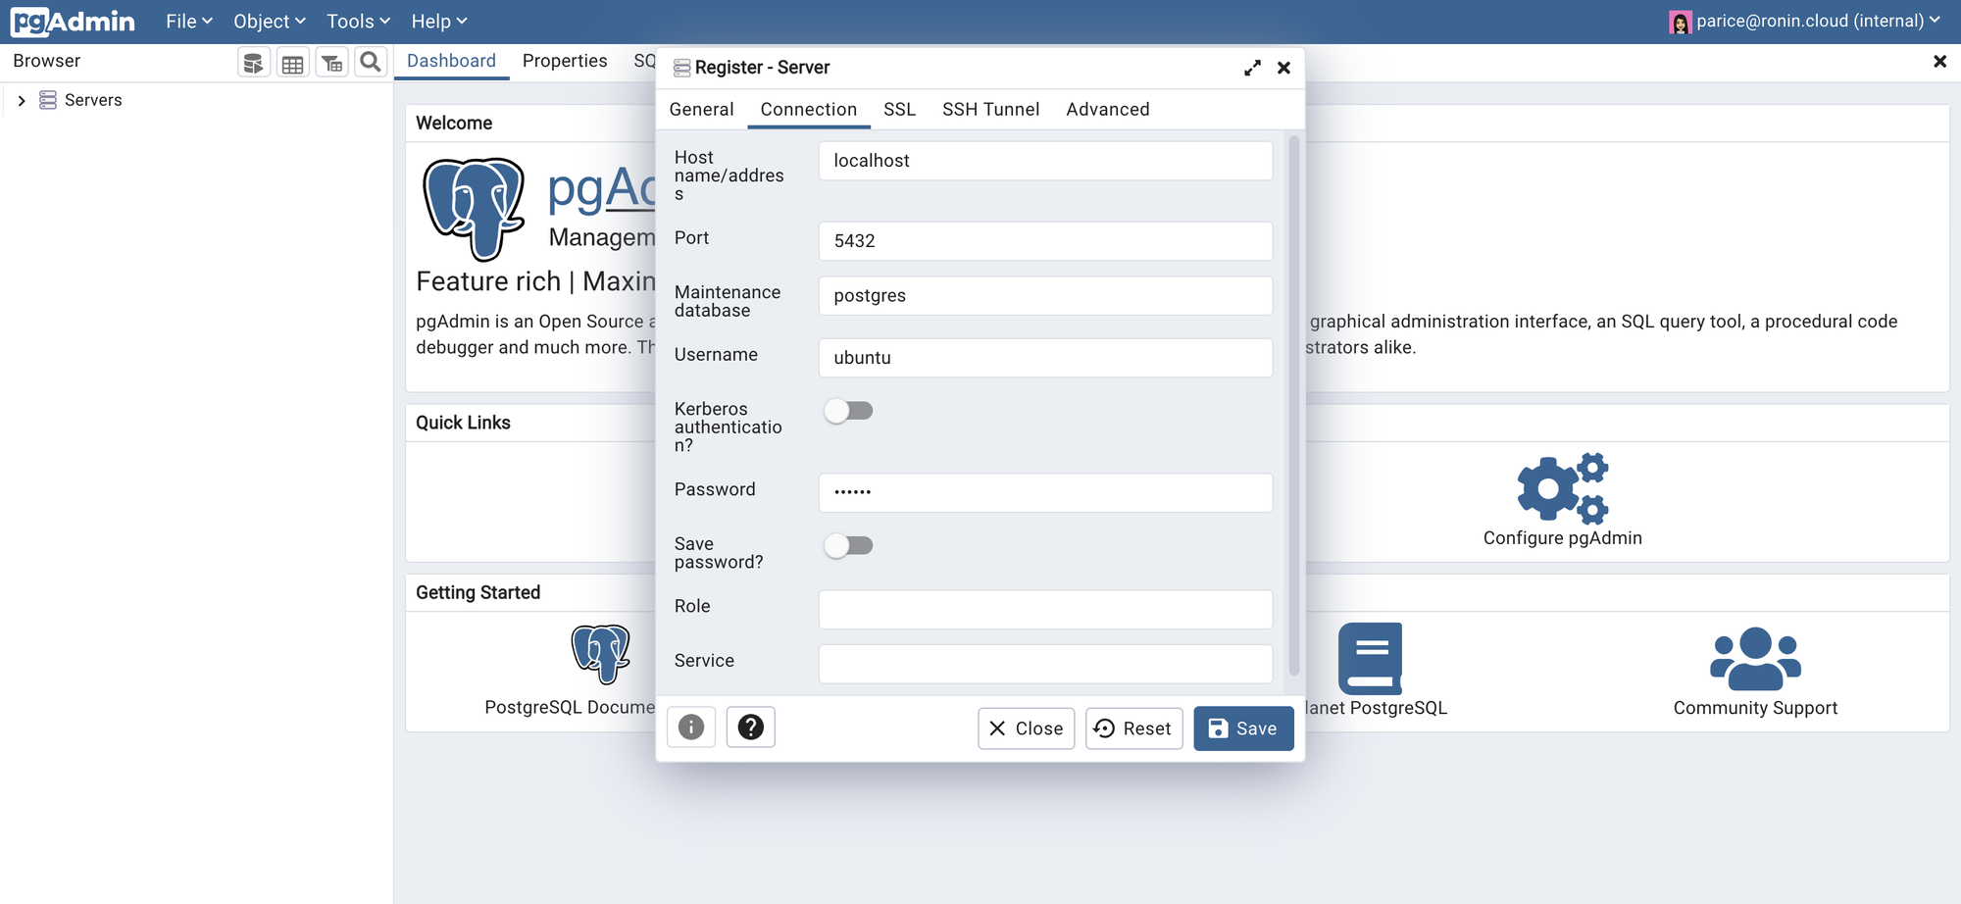The width and height of the screenshot is (1961, 904).
Task: Click the Save button
Action: click(1243, 728)
